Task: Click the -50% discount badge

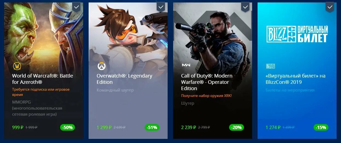Action: [x=68, y=127]
